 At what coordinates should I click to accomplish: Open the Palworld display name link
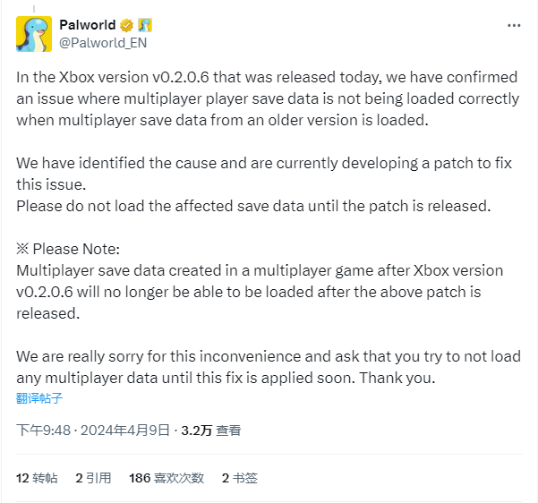(88, 25)
